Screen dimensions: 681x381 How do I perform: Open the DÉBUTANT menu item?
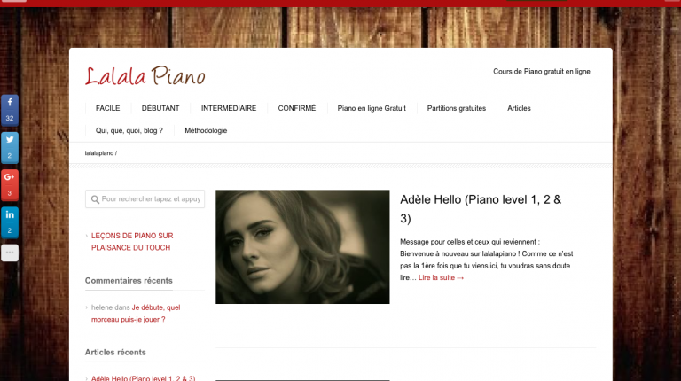(x=160, y=108)
